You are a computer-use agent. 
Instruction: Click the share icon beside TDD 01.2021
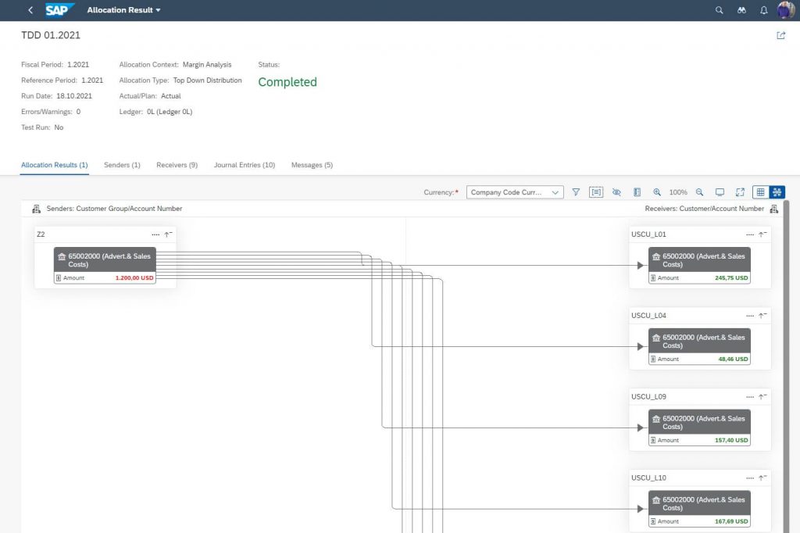pos(780,35)
